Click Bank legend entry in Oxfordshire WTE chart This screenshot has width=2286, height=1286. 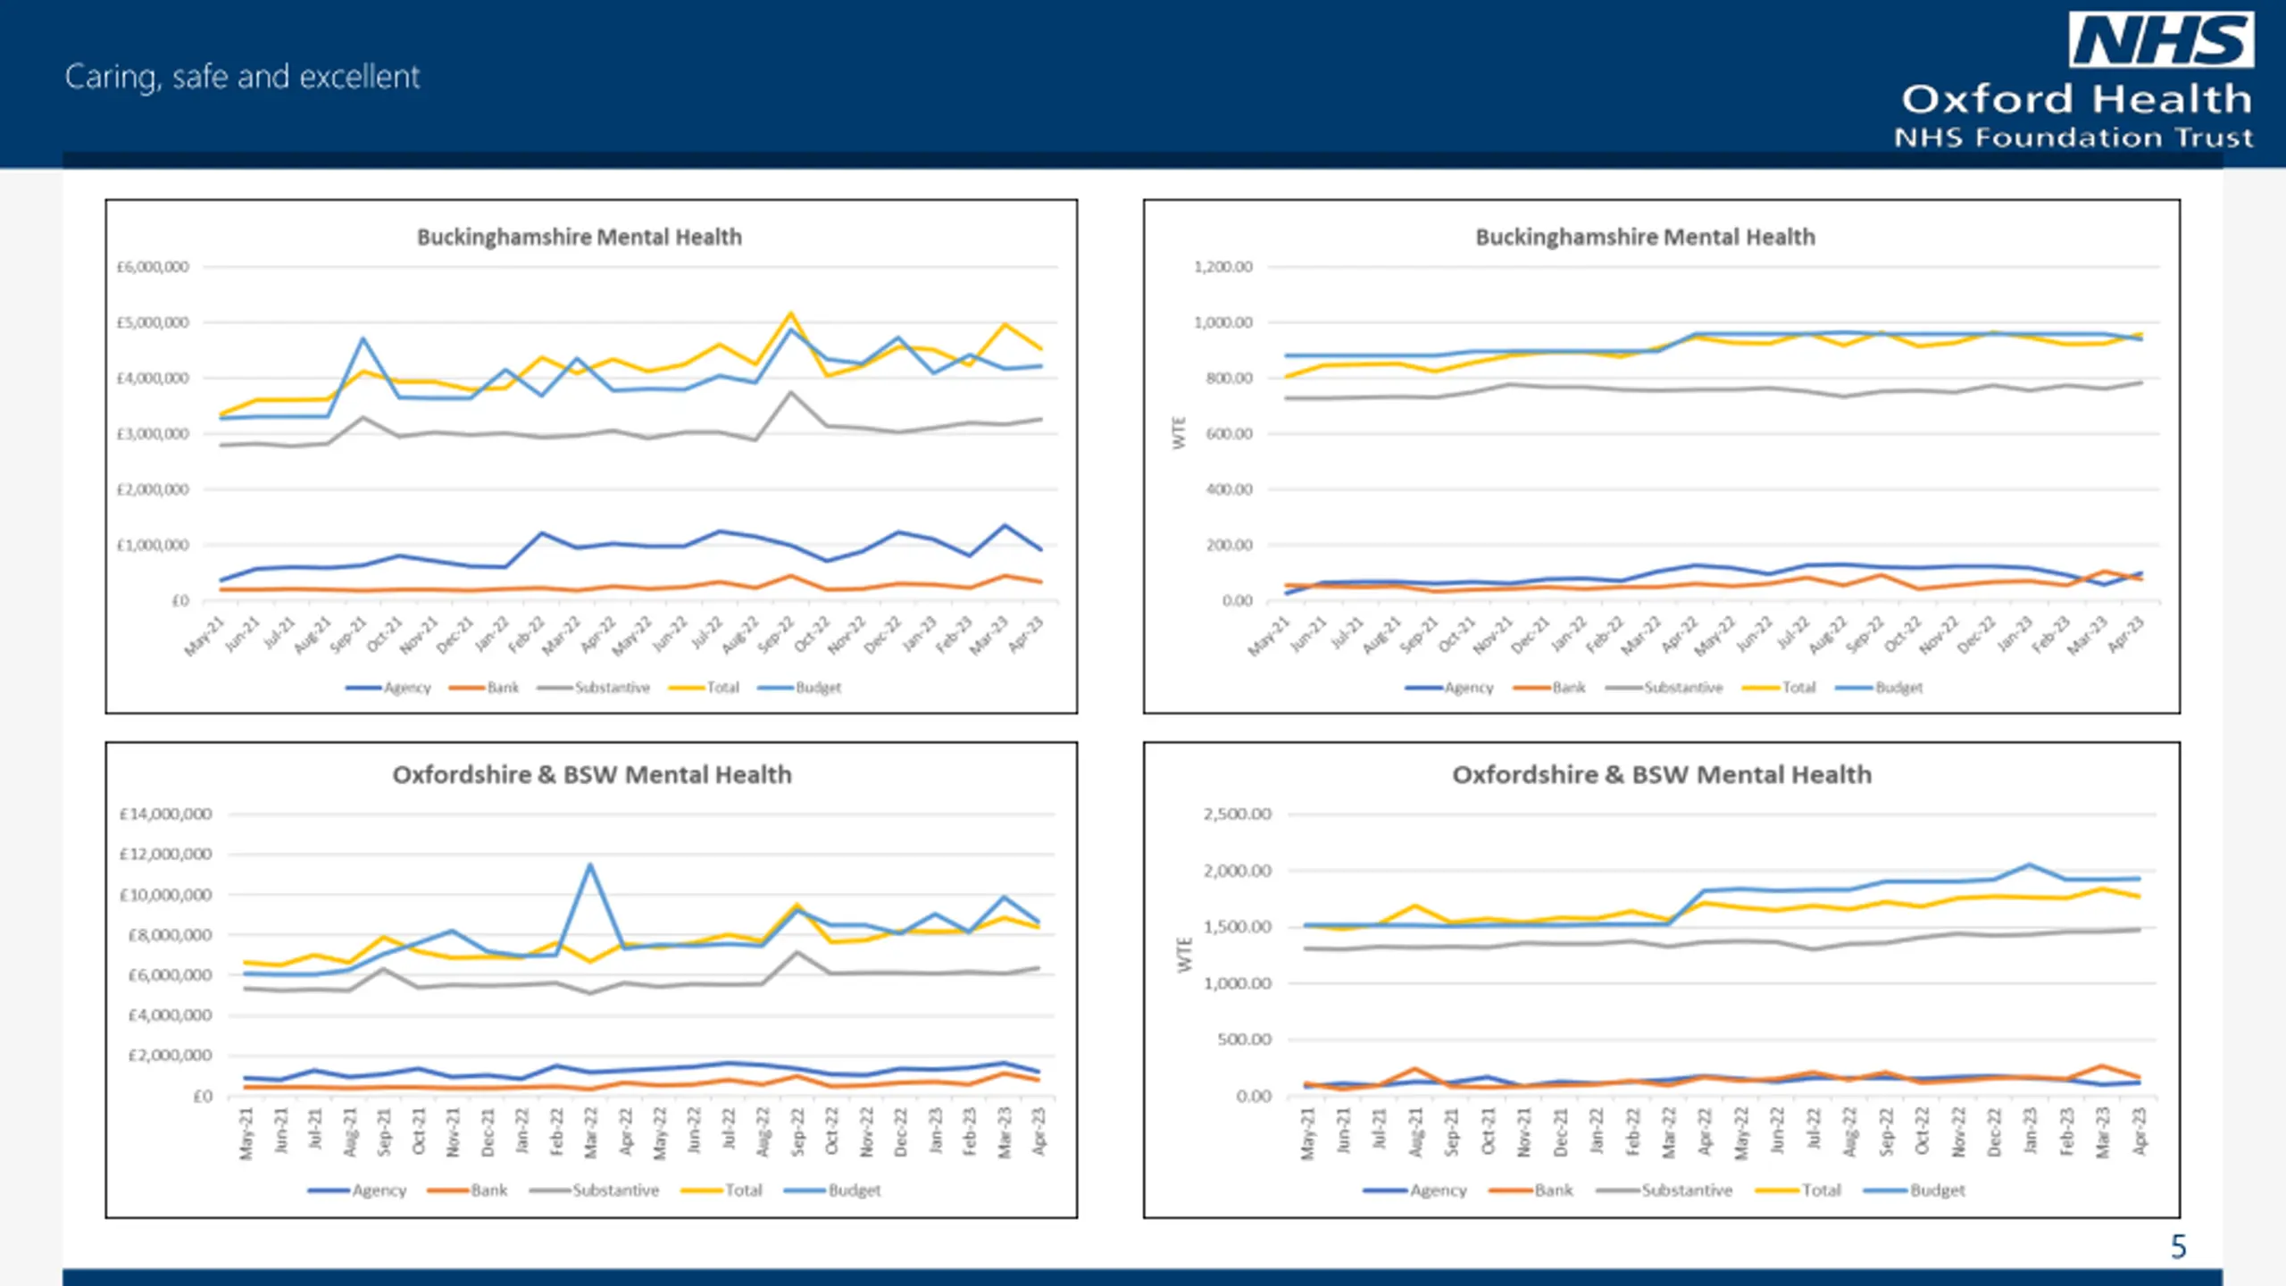[1531, 1190]
